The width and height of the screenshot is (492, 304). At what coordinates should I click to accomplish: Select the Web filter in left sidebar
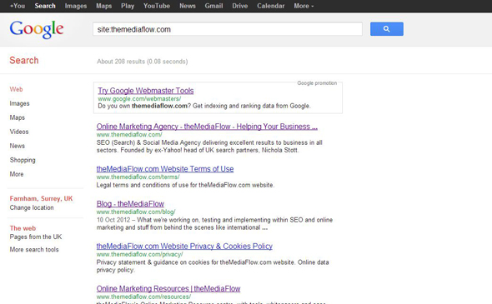pyautogui.click(x=16, y=89)
